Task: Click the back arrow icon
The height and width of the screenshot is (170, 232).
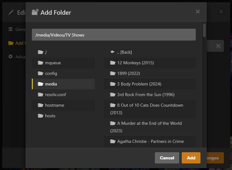Action: [x=112, y=52]
